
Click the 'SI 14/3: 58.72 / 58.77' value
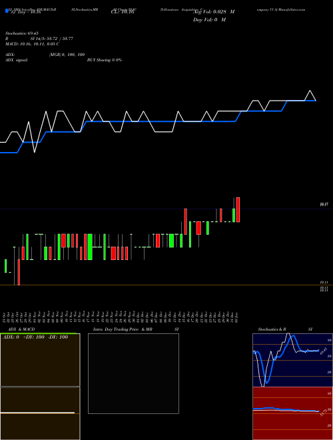tap(52, 39)
